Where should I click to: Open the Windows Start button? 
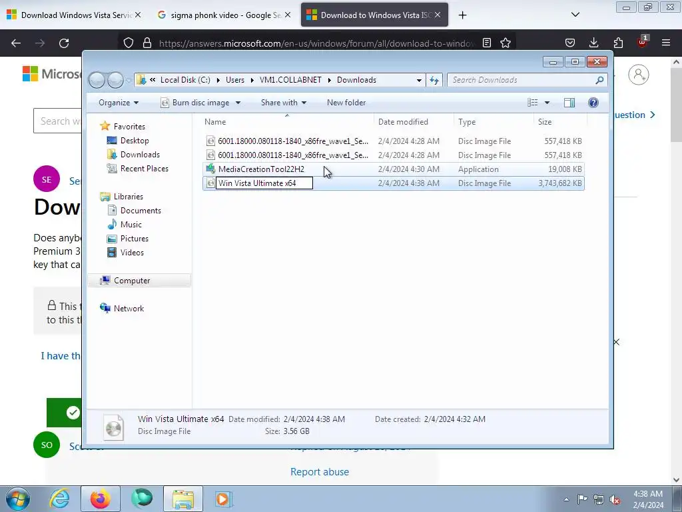[x=17, y=499]
